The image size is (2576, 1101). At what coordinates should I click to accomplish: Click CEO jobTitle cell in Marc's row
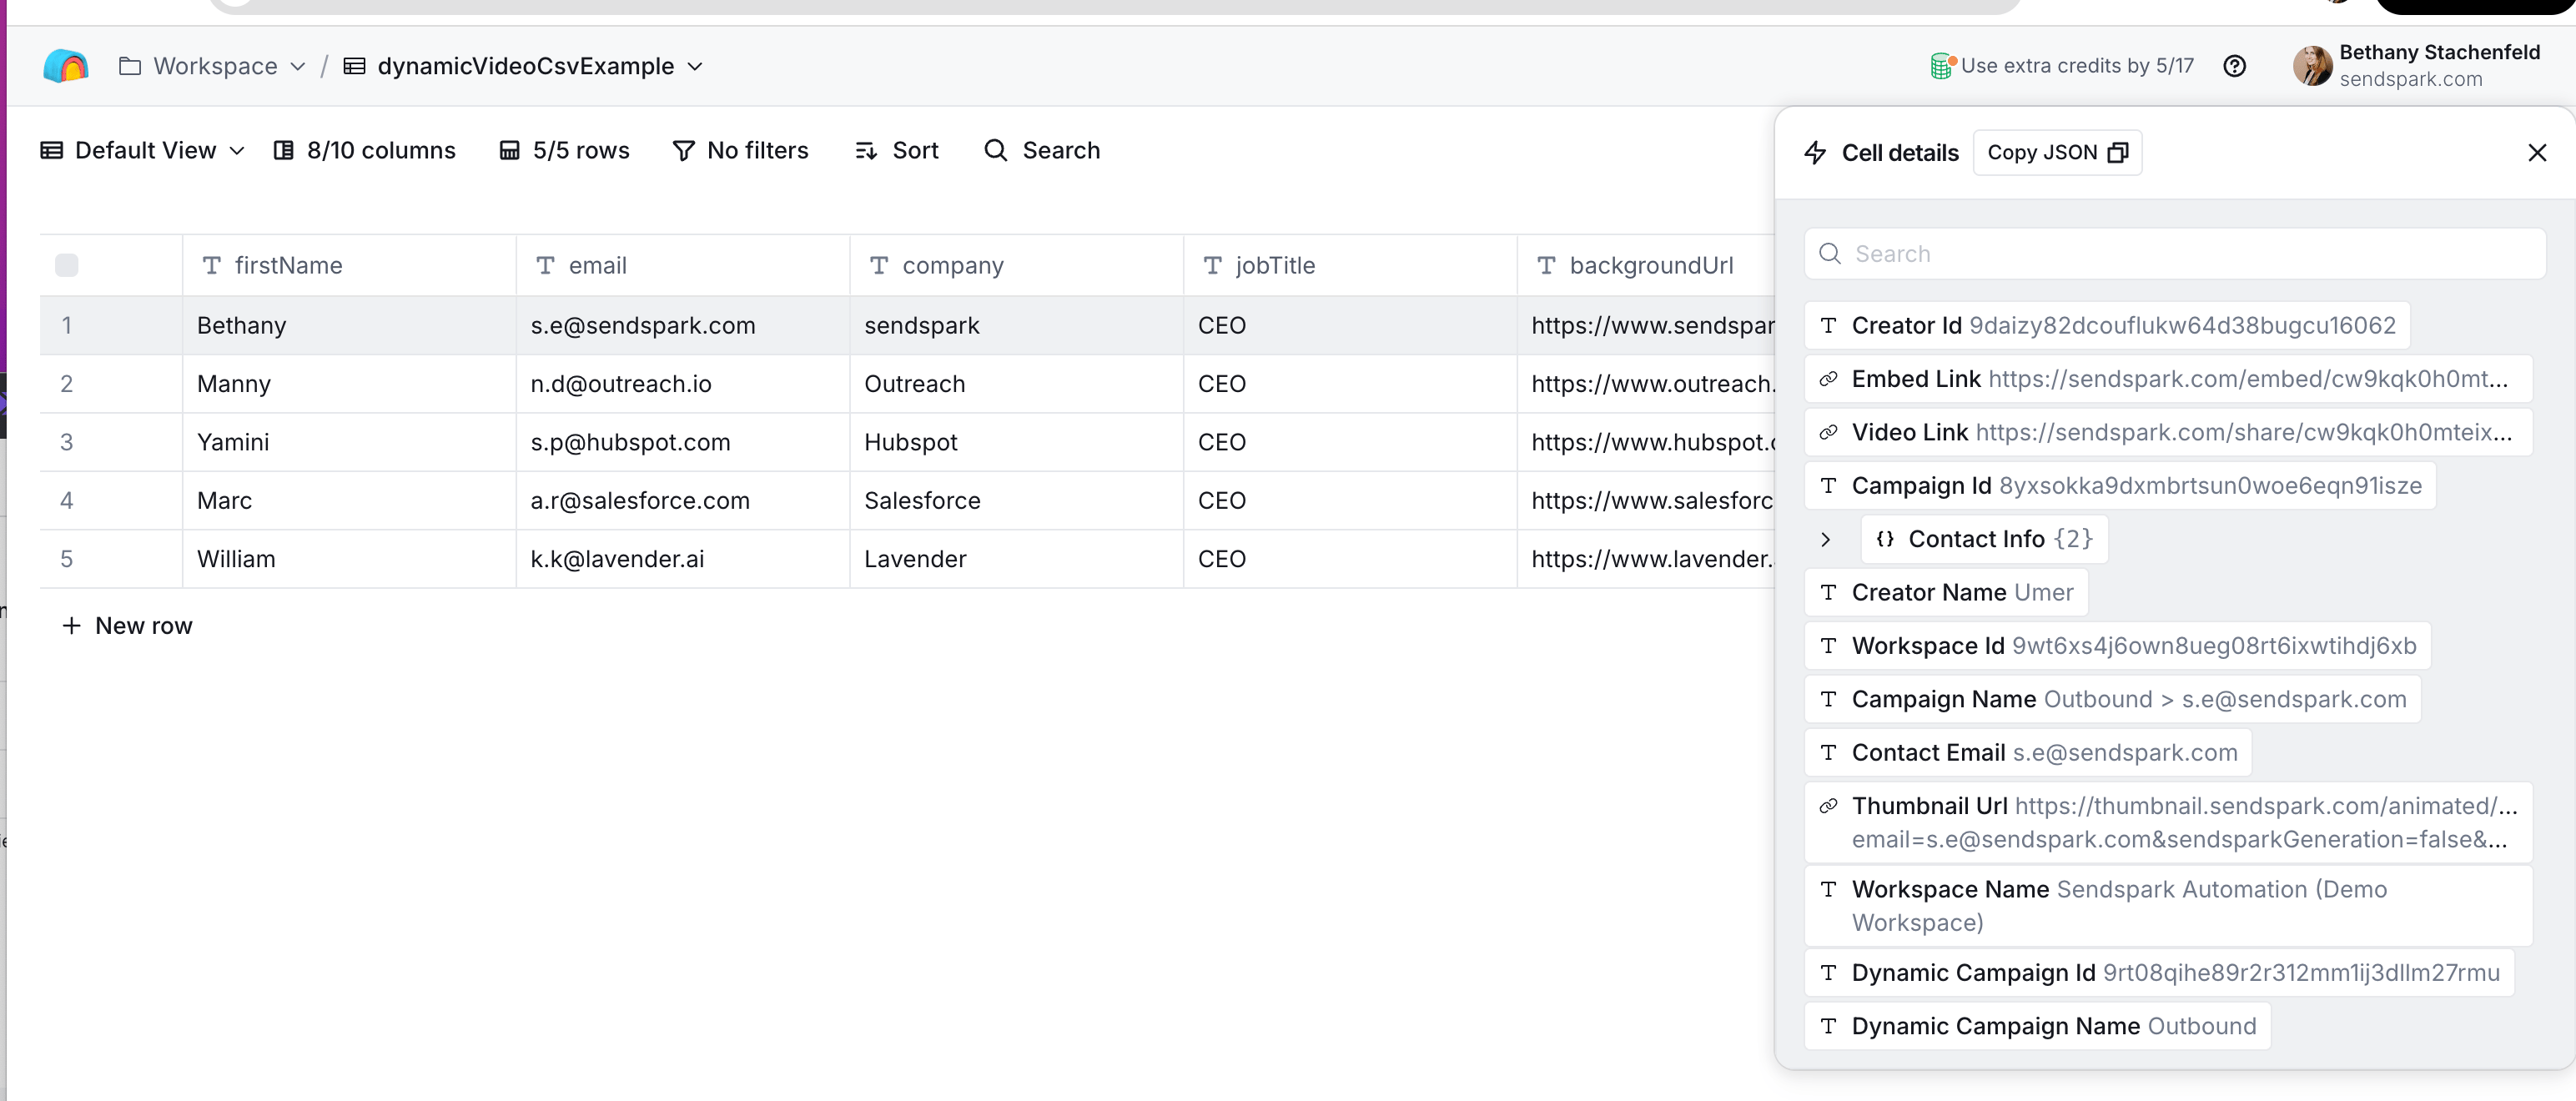pyautogui.click(x=1351, y=501)
